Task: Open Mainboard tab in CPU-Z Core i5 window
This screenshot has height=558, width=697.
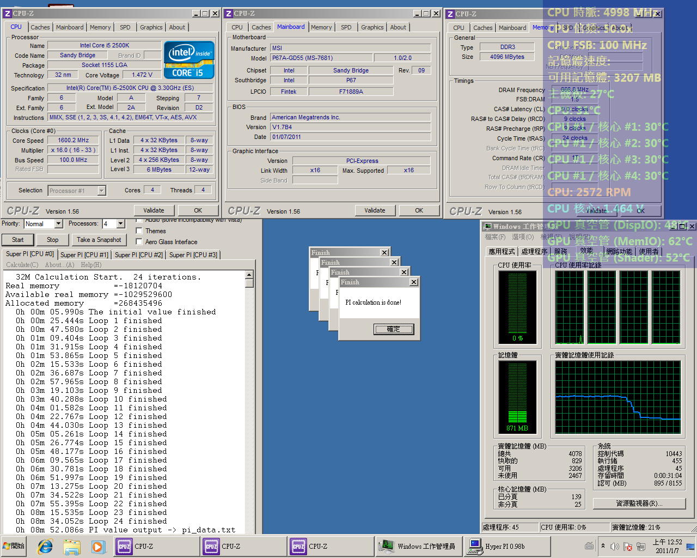Action: [70, 27]
